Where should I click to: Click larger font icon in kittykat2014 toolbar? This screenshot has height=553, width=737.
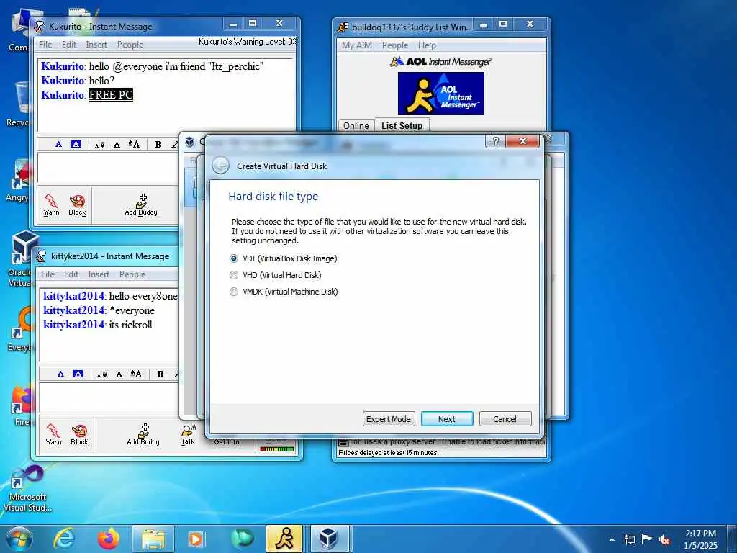pyautogui.click(x=136, y=374)
